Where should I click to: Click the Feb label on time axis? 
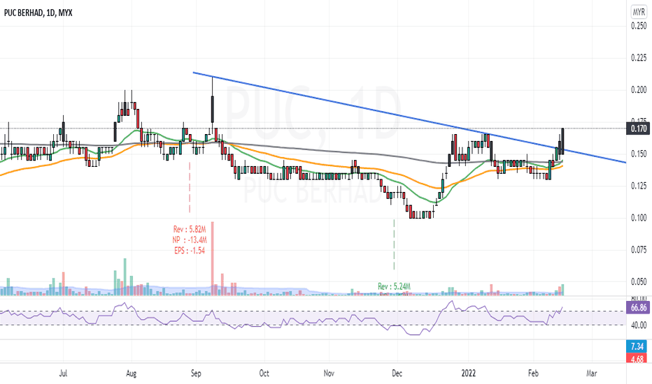click(x=533, y=374)
